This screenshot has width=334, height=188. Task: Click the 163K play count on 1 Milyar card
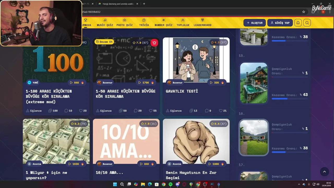[75, 164]
